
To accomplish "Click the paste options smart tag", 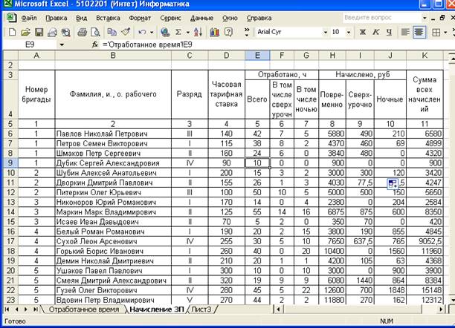I will point(392,183).
